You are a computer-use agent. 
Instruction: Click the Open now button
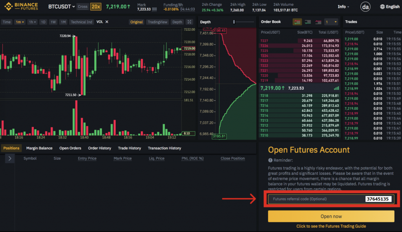[x=331, y=216]
